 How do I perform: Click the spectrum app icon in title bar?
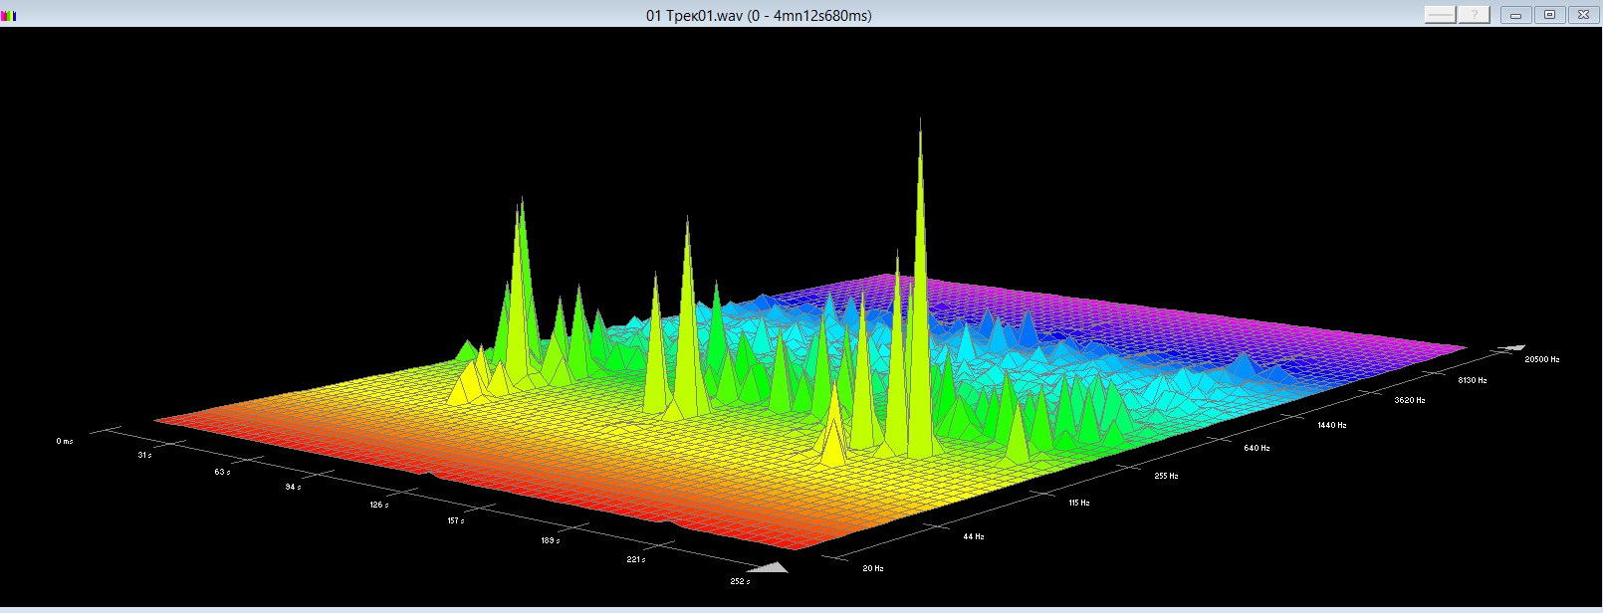coord(9,15)
